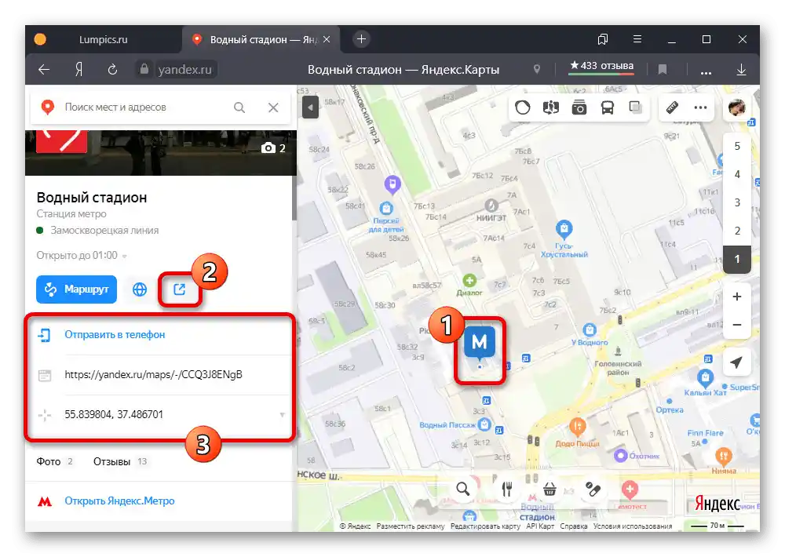Open the restaurants search category
Viewport: 785px width, 557px height.
pos(507,490)
